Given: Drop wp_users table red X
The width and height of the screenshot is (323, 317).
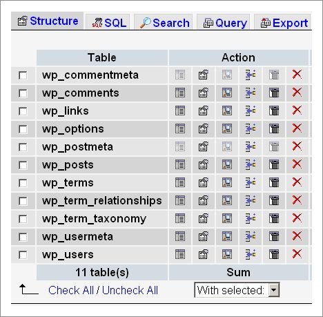Looking at the screenshot, I should pyautogui.click(x=297, y=254).
